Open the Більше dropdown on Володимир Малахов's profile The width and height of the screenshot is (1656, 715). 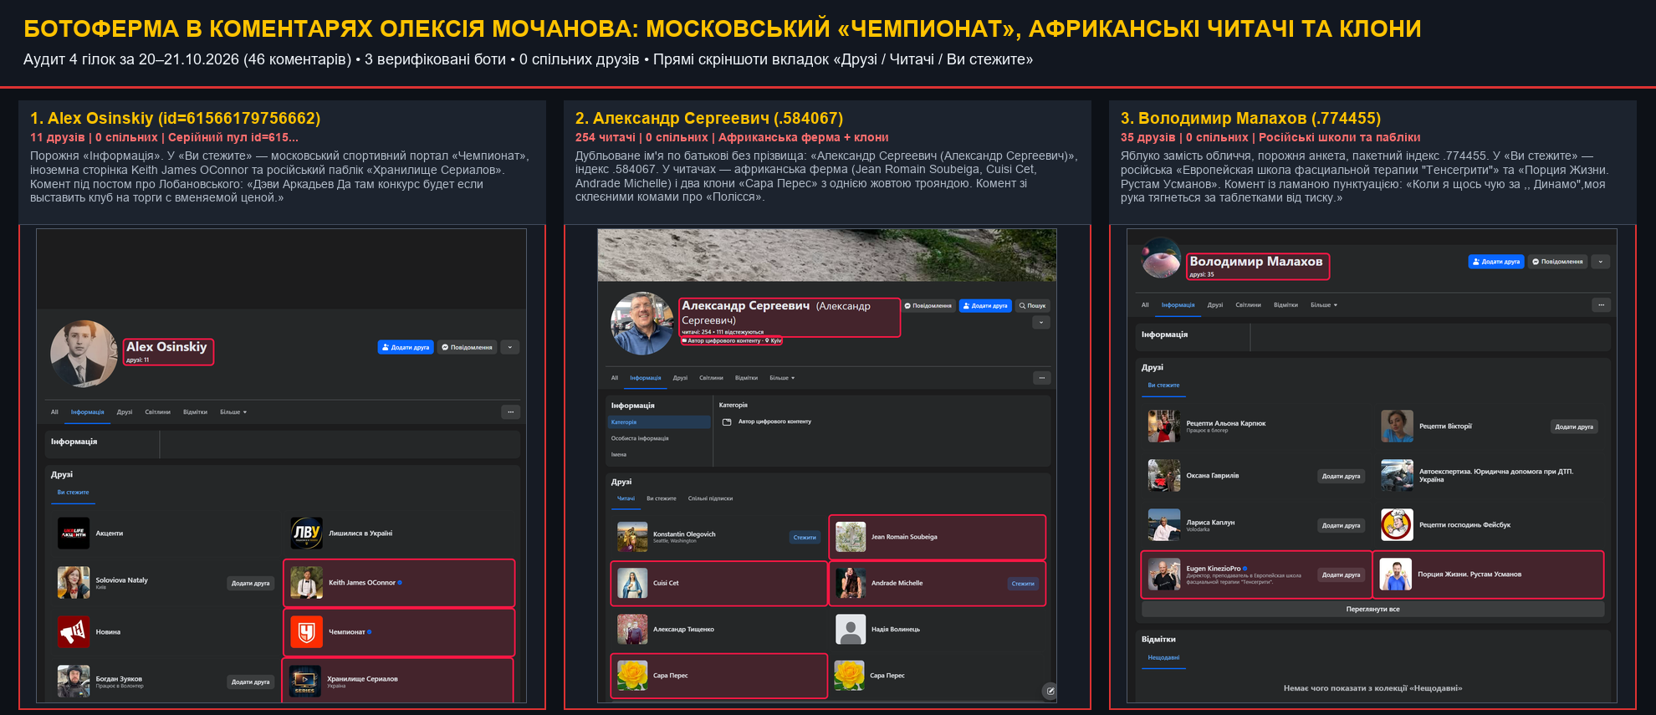pos(1324,305)
